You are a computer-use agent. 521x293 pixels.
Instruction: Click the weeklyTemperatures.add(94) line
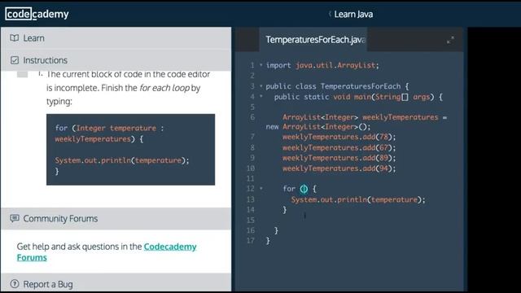[x=339, y=168]
